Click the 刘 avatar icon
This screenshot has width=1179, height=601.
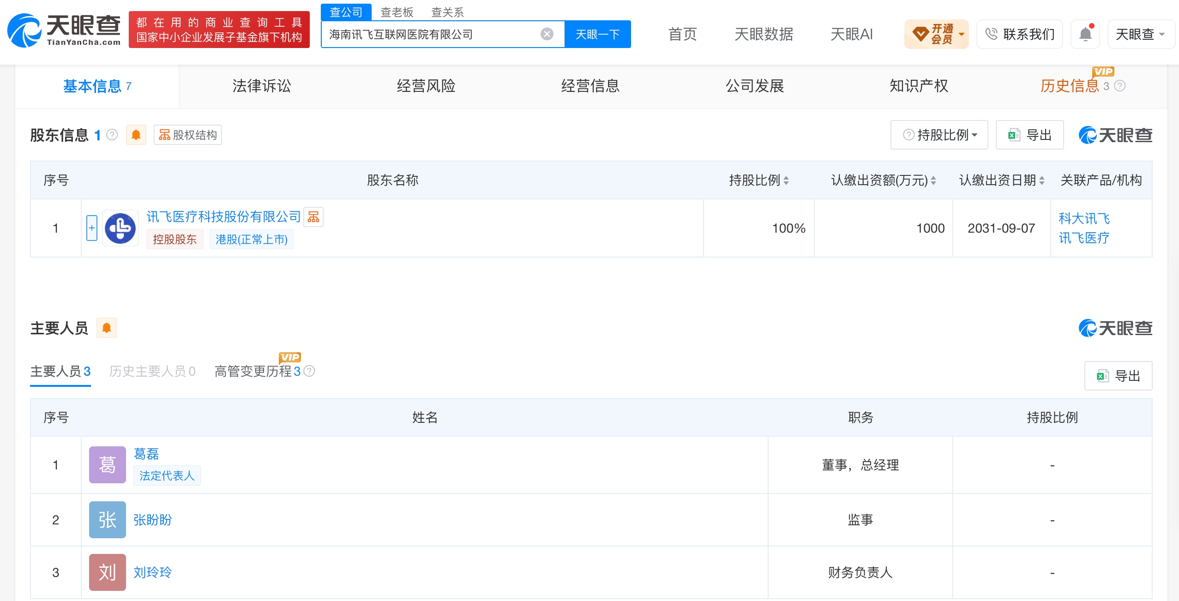pyautogui.click(x=107, y=572)
